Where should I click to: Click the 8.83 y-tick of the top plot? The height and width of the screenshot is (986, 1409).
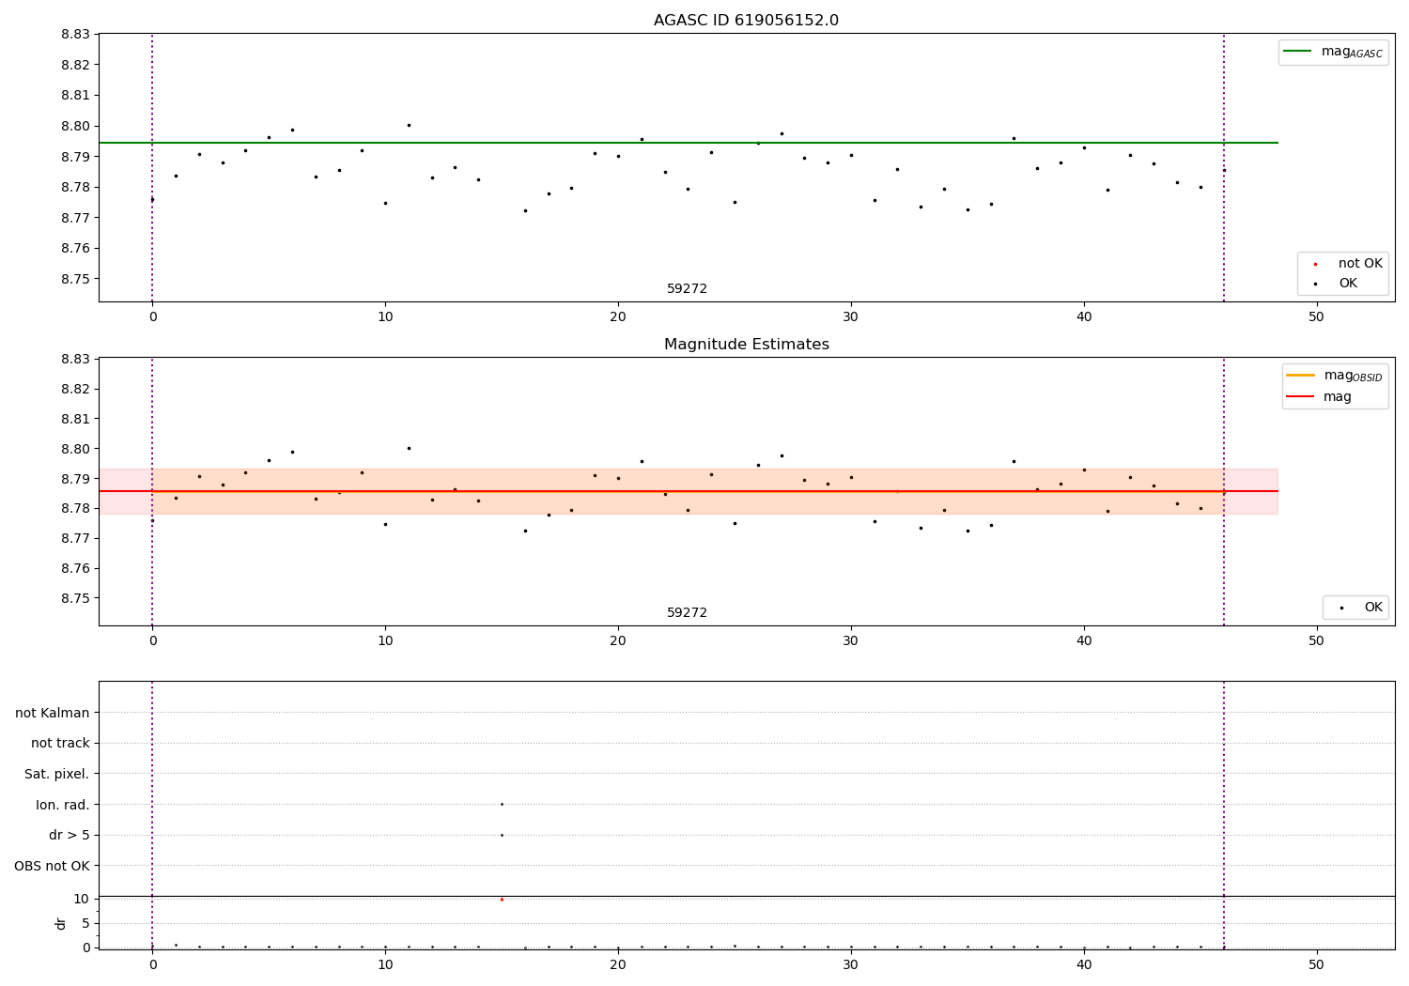75,34
